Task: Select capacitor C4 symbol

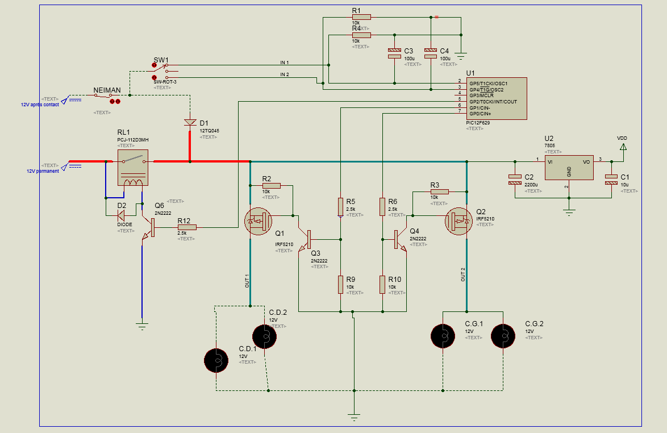Action: tap(431, 53)
